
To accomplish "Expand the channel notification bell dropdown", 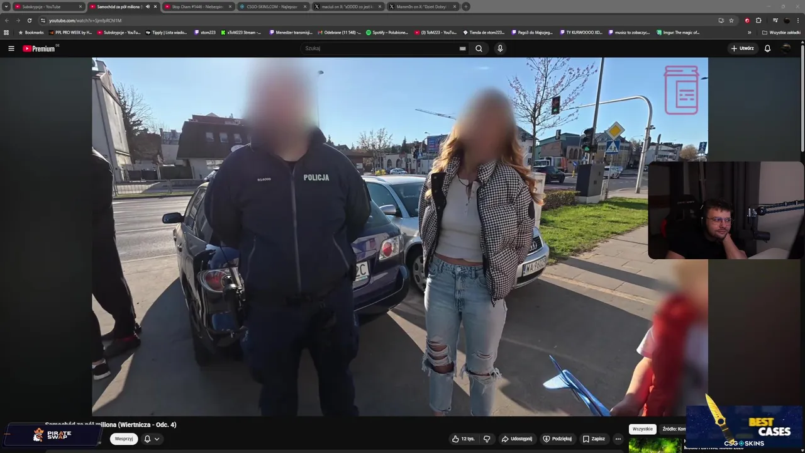I will [152, 439].
